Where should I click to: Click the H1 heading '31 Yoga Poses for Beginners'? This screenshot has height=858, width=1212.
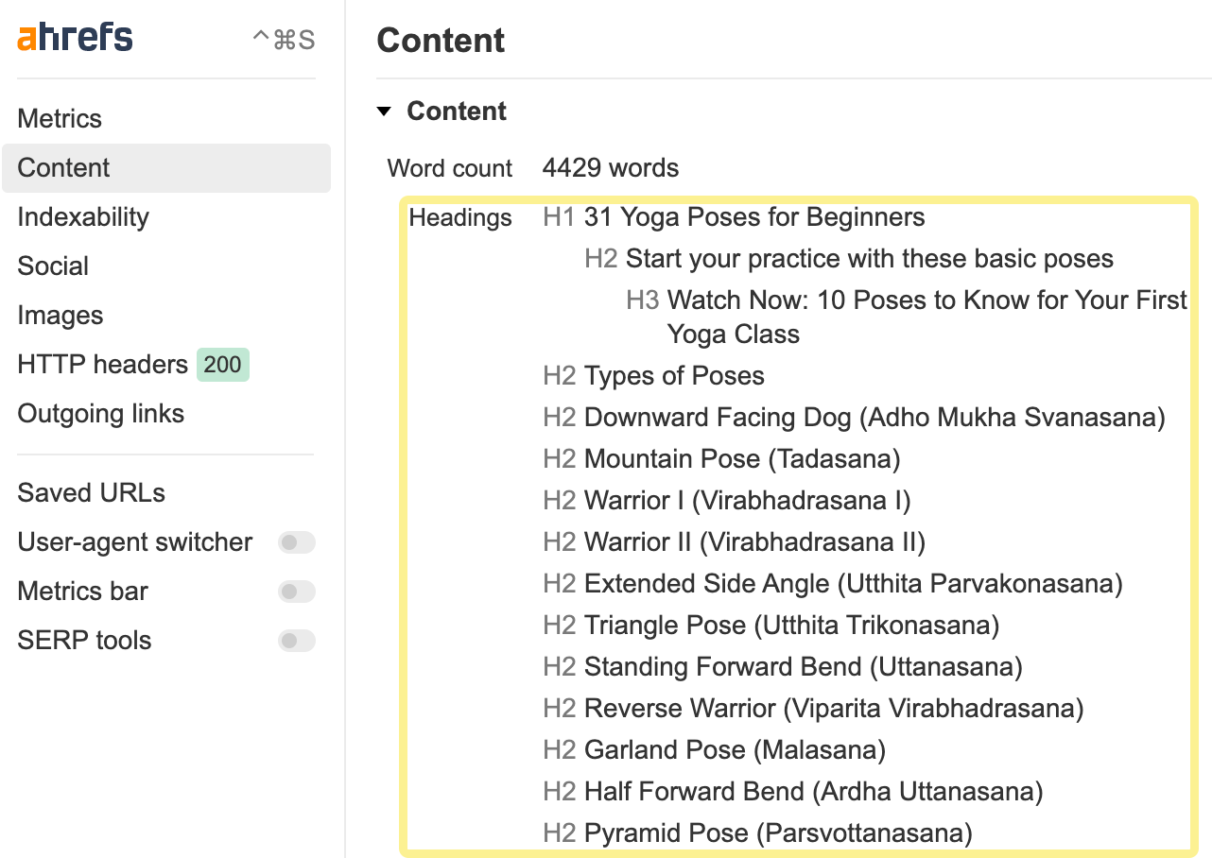753,216
